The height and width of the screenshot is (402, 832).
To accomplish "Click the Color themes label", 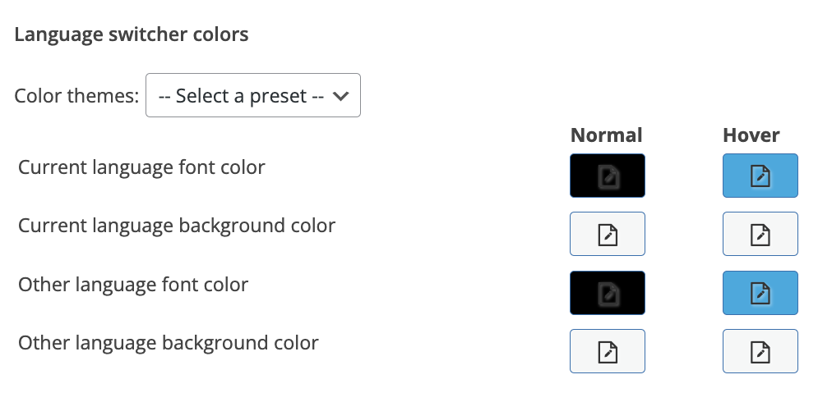I will [76, 96].
